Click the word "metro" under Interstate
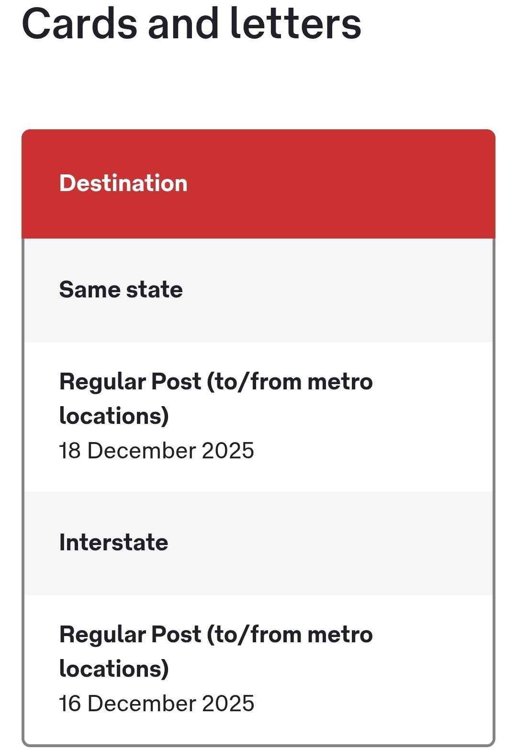Screen dimensions: 517x751 [340, 635]
